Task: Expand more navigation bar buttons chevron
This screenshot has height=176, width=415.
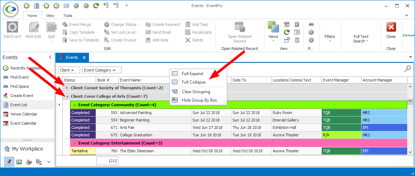Action: tap(49, 162)
